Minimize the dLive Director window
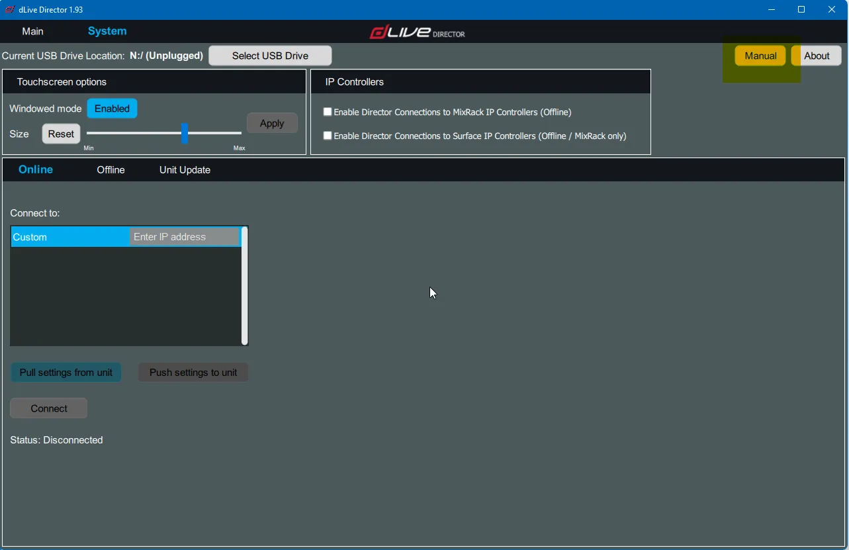 (772, 10)
